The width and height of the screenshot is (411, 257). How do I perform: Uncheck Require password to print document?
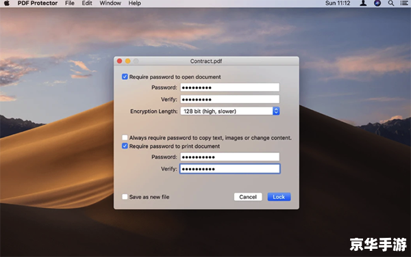pyautogui.click(x=125, y=146)
